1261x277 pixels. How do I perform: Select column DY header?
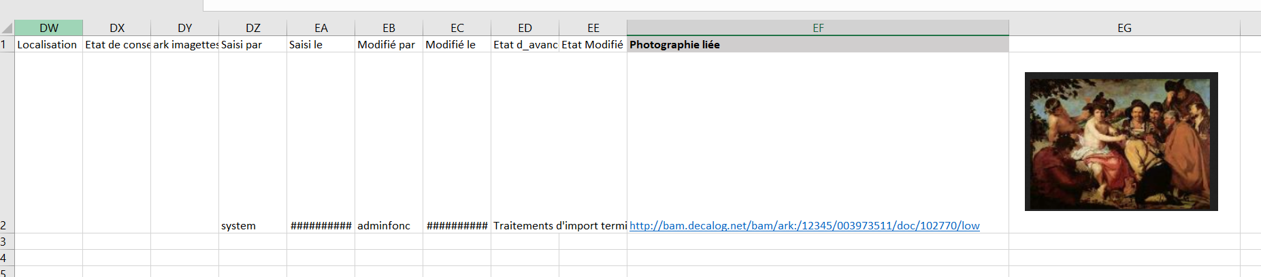[185, 28]
